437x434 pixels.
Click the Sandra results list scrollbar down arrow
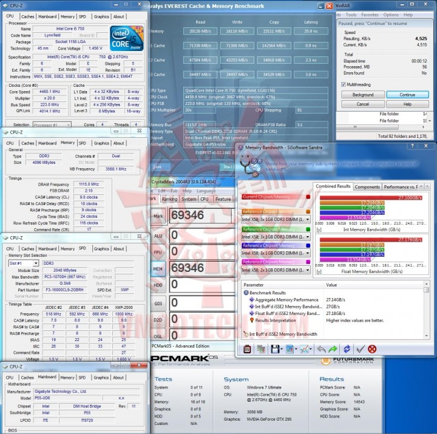[426, 336]
